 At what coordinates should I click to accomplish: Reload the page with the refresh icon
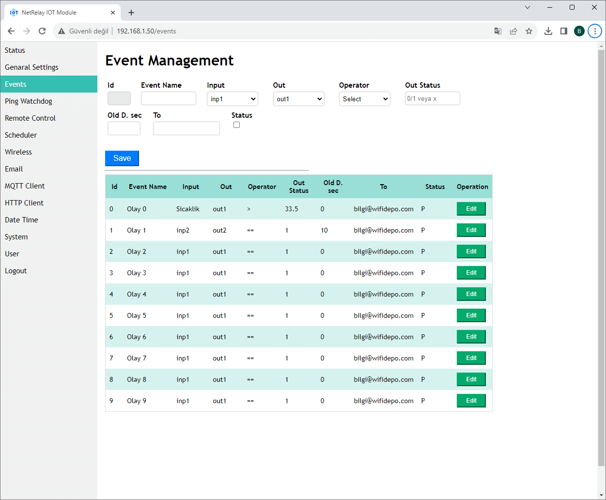42,31
